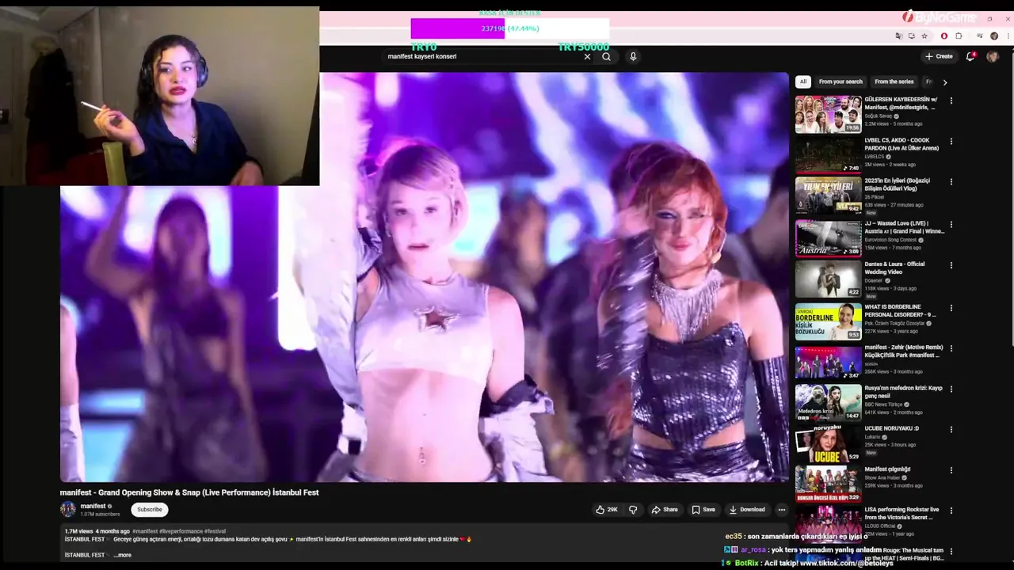Open options for Rusya'nın mefedron krizi video
Image resolution: width=1014 pixels, height=570 pixels.
tap(951, 389)
